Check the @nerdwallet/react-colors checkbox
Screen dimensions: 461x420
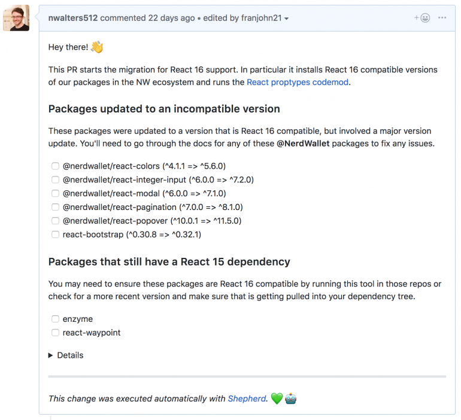[x=55, y=166]
